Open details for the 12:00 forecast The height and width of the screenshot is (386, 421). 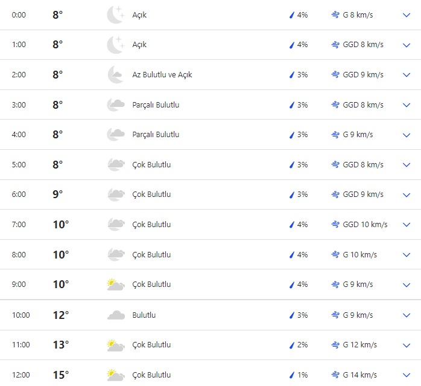click(406, 375)
